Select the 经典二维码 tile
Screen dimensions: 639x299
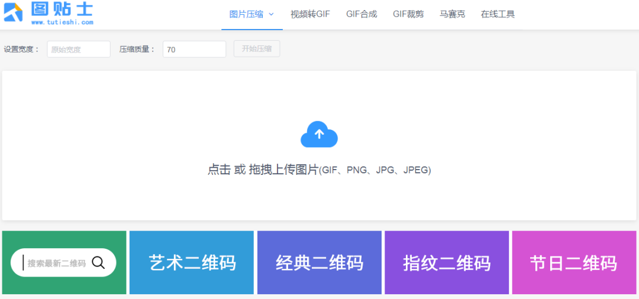(x=319, y=263)
